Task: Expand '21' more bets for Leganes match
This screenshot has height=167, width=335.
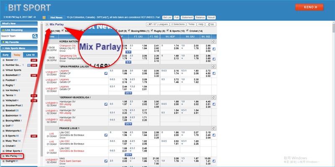Action: pyautogui.click(x=128, y=93)
